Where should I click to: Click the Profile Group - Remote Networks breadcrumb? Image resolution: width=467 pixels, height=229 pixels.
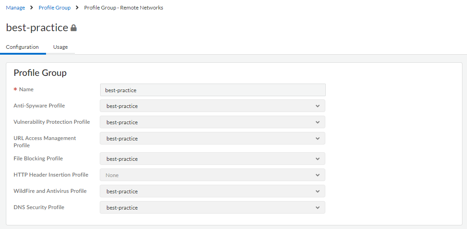point(124,8)
